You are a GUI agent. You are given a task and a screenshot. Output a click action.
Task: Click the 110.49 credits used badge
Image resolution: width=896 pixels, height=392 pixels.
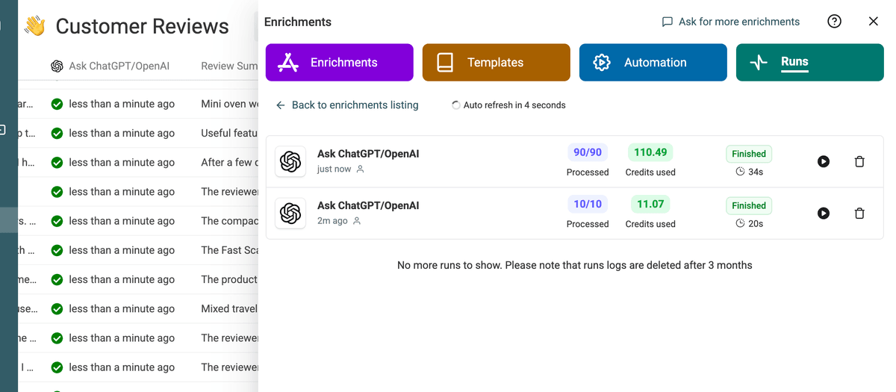click(650, 152)
